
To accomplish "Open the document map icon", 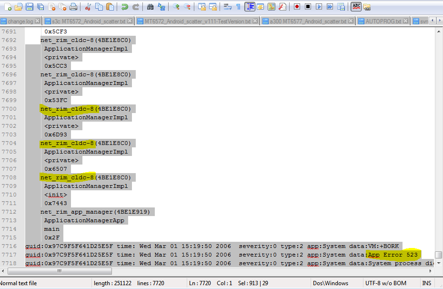I will (271, 7).
